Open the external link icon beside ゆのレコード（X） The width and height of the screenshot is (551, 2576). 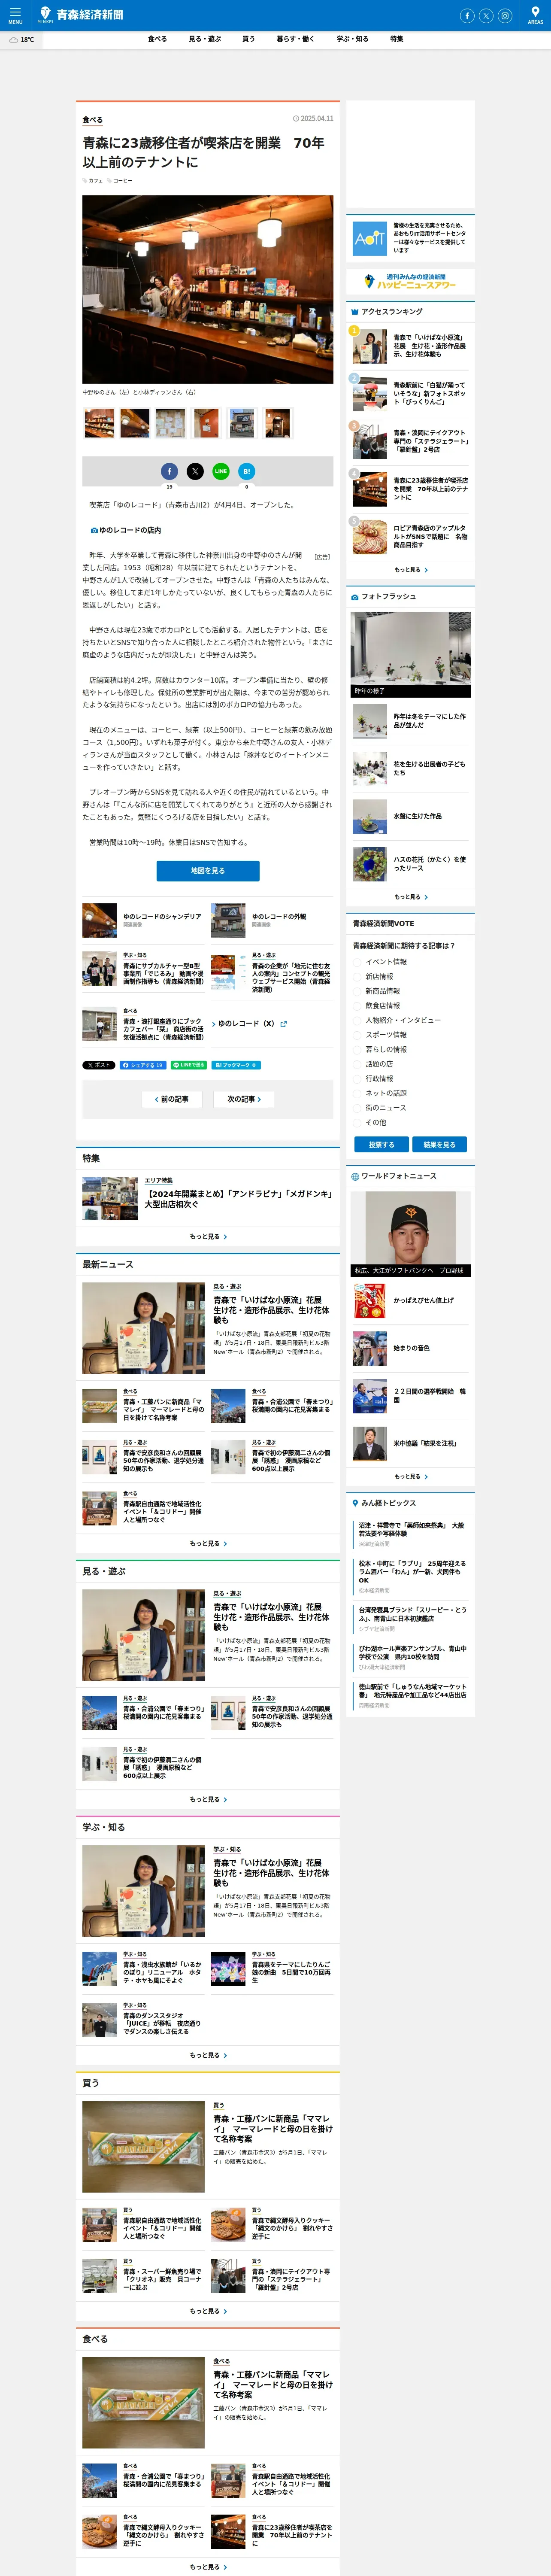coord(284,1024)
